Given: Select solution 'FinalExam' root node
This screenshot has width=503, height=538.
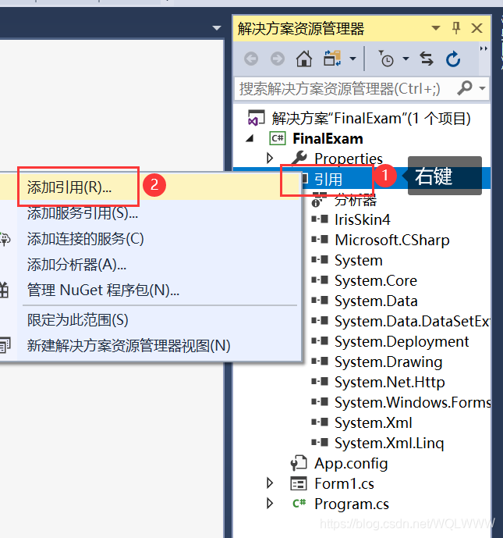Looking at the screenshot, I should (x=371, y=119).
